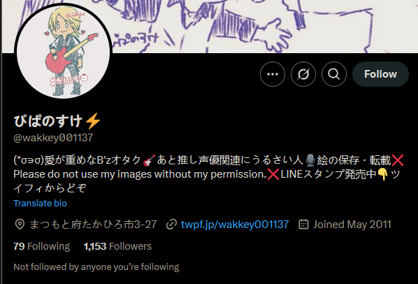Screen dimensions: 418x284
Task: Follow the びぱのすけ account
Action: (x=380, y=74)
